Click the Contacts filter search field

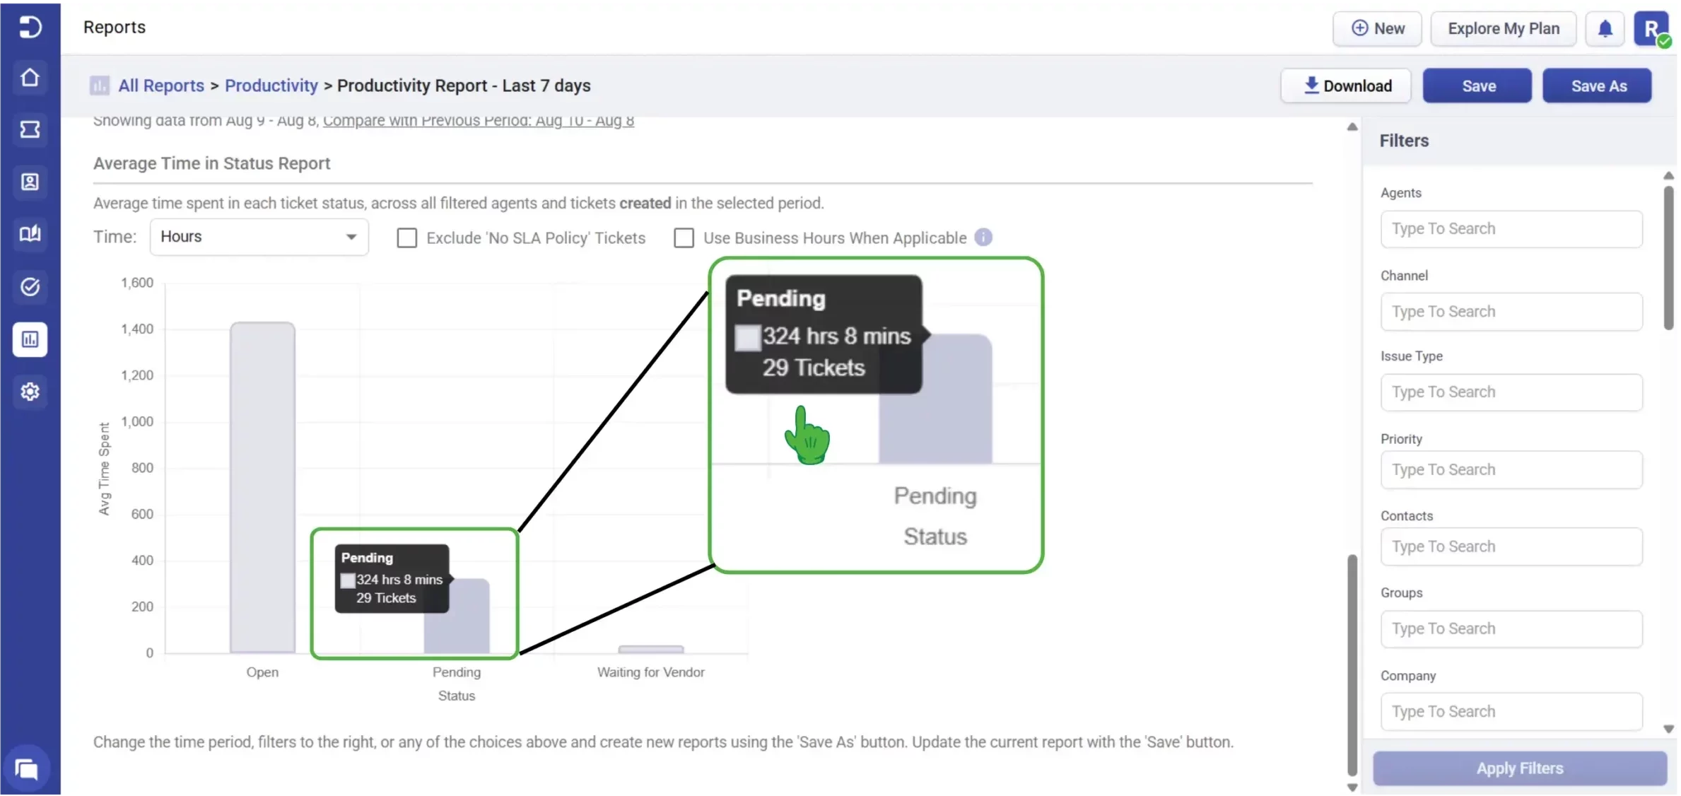pos(1511,547)
